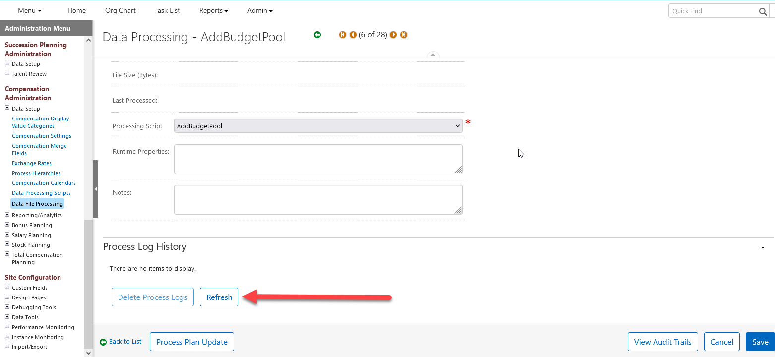Expand the Bonus Planning node

pyautogui.click(x=7, y=225)
